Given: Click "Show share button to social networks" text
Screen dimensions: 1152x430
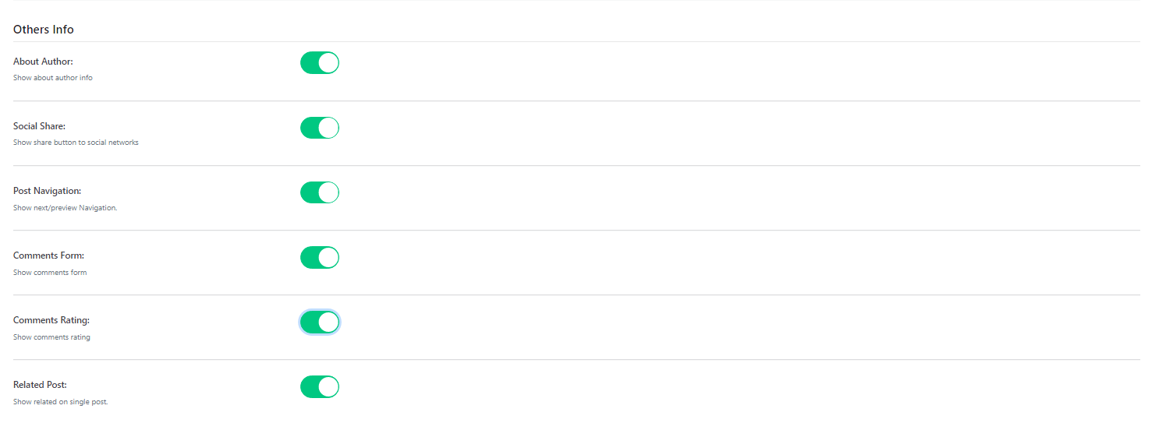Looking at the screenshot, I should pos(76,143).
